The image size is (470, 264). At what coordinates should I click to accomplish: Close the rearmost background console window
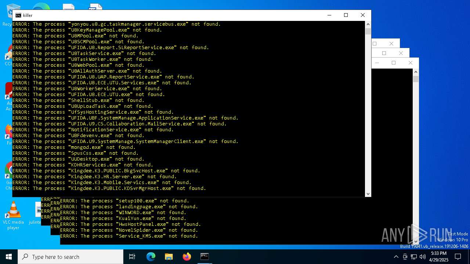(x=391, y=44)
